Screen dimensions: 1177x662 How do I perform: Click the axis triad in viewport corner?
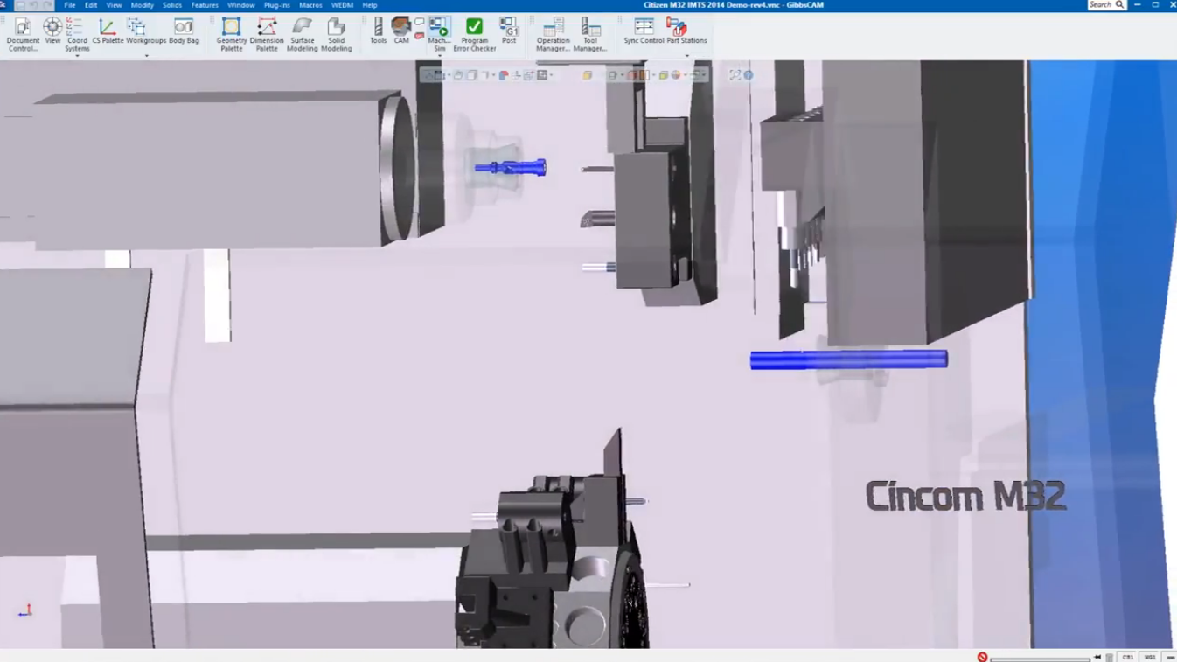point(25,610)
